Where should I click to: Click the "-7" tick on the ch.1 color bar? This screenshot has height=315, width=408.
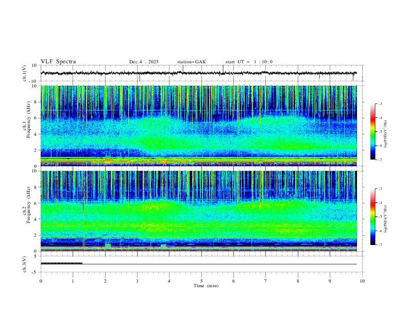coord(380,160)
